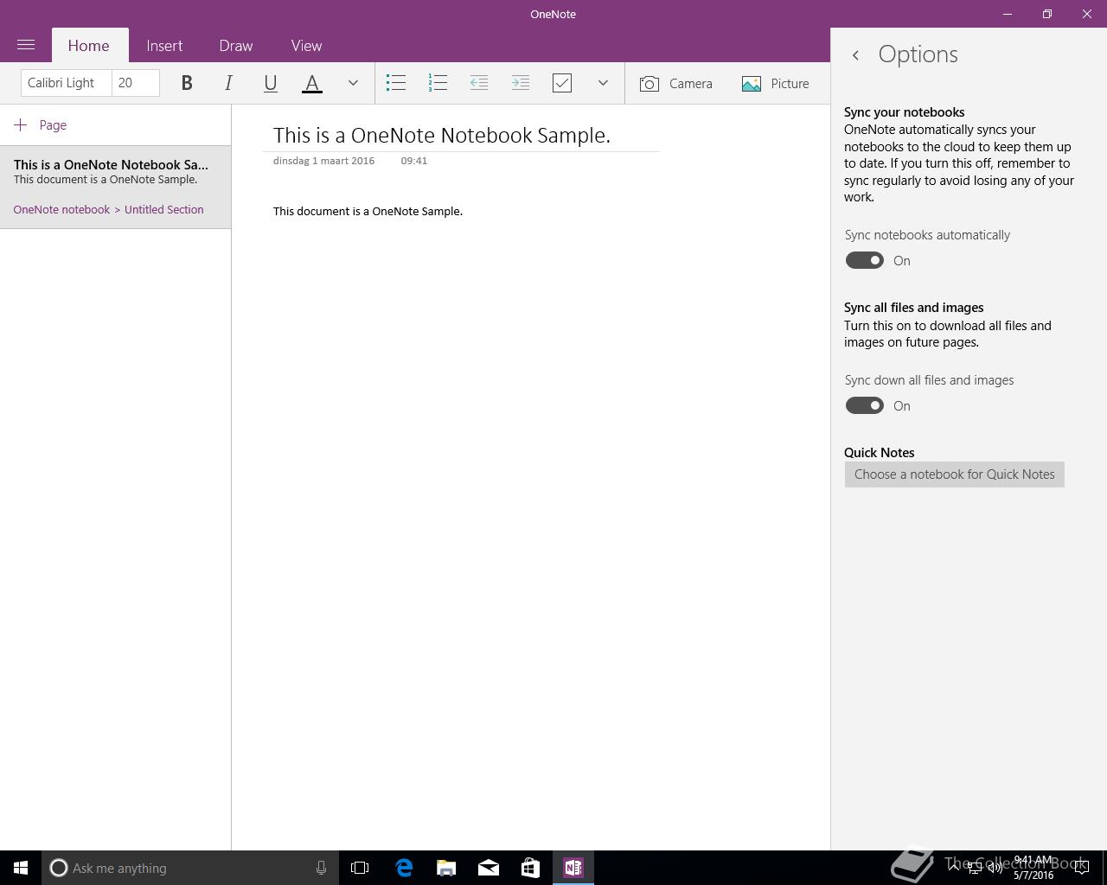Decrease the paragraph indent

click(x=479, y=83)
